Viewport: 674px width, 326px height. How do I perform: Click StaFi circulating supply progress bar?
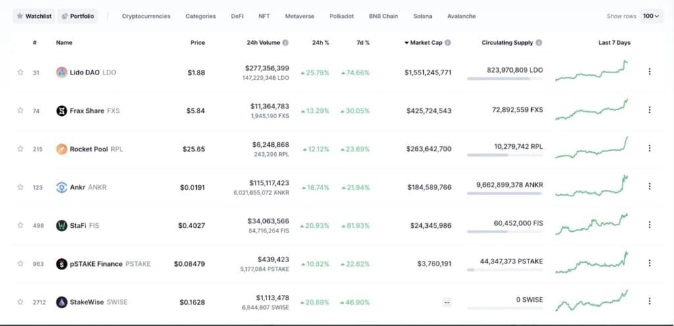click(505, 232)
